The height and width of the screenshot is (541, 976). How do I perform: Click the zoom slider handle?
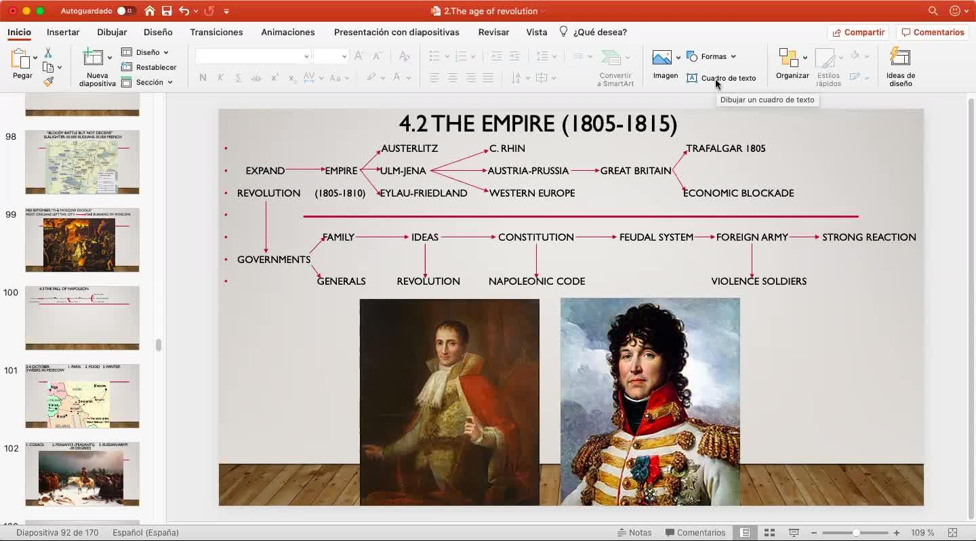[x=856, y=533]
